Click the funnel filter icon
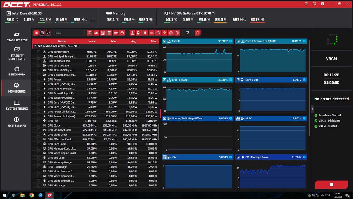 point(187,33)
